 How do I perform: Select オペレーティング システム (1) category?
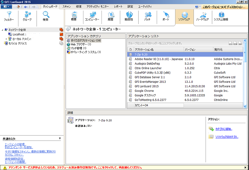pos(86,52)
